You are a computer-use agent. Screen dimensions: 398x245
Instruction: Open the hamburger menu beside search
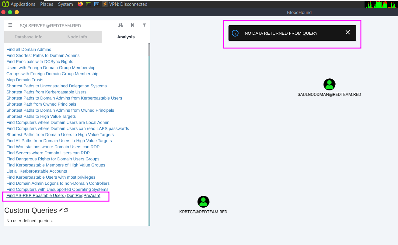(x=10, y=25)
